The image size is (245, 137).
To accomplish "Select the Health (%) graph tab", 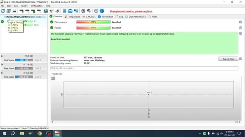I will point(57,74).
